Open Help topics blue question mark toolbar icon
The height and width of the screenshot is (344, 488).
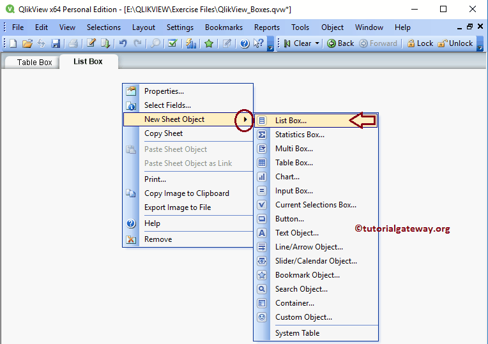245,43
